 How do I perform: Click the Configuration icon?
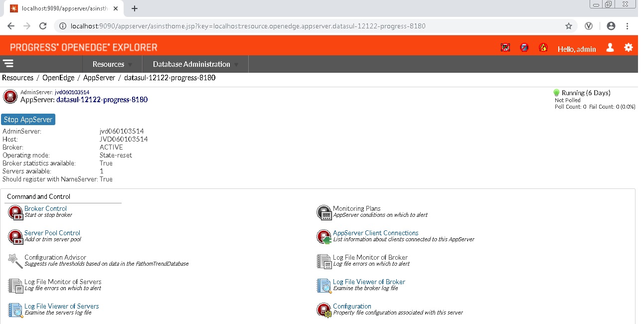coord(324,310)
